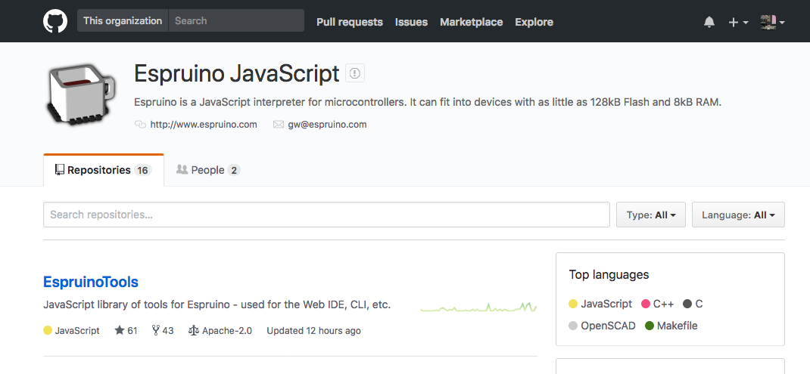
Task: Filter by OpenSCAD in Top languages
Action: (x=603, y=326)
